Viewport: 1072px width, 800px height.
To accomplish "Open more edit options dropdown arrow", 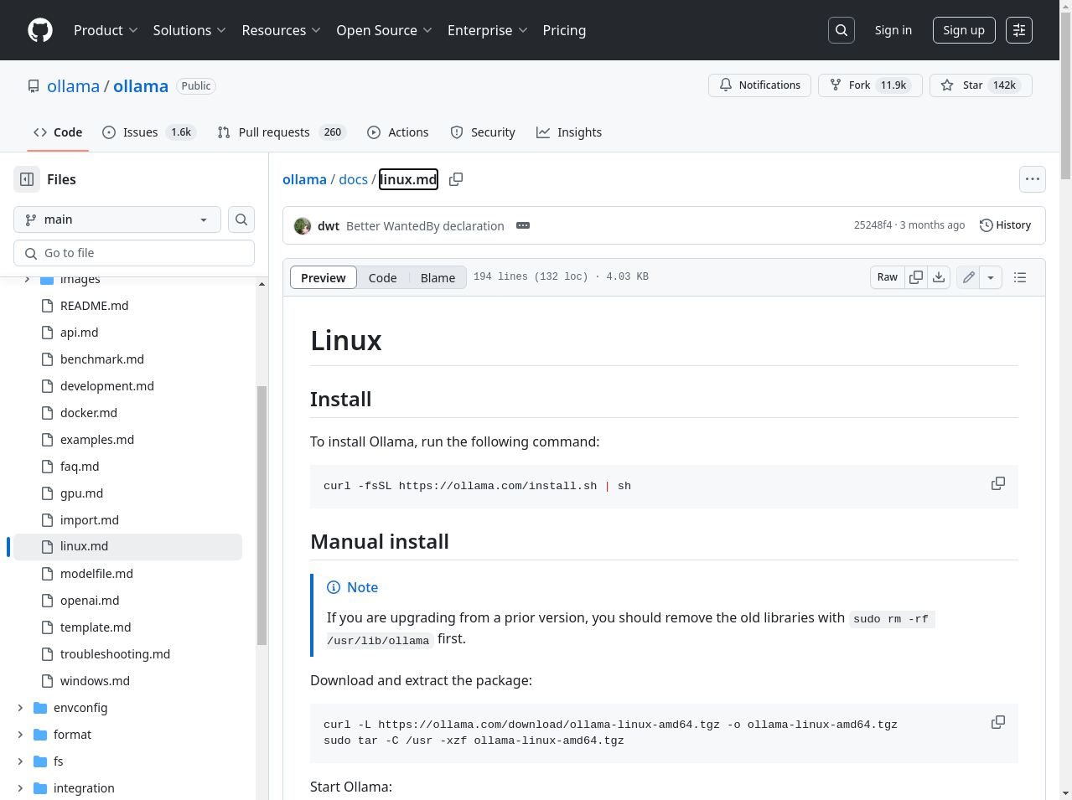I will pyautogui.click(x=991, y=277).
